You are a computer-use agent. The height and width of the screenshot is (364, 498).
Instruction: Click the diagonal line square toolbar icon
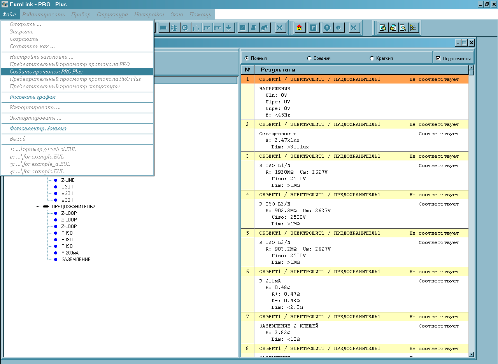[243, 28]
